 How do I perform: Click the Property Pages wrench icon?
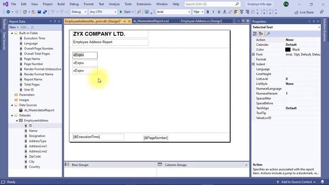[x=268, y=33]
